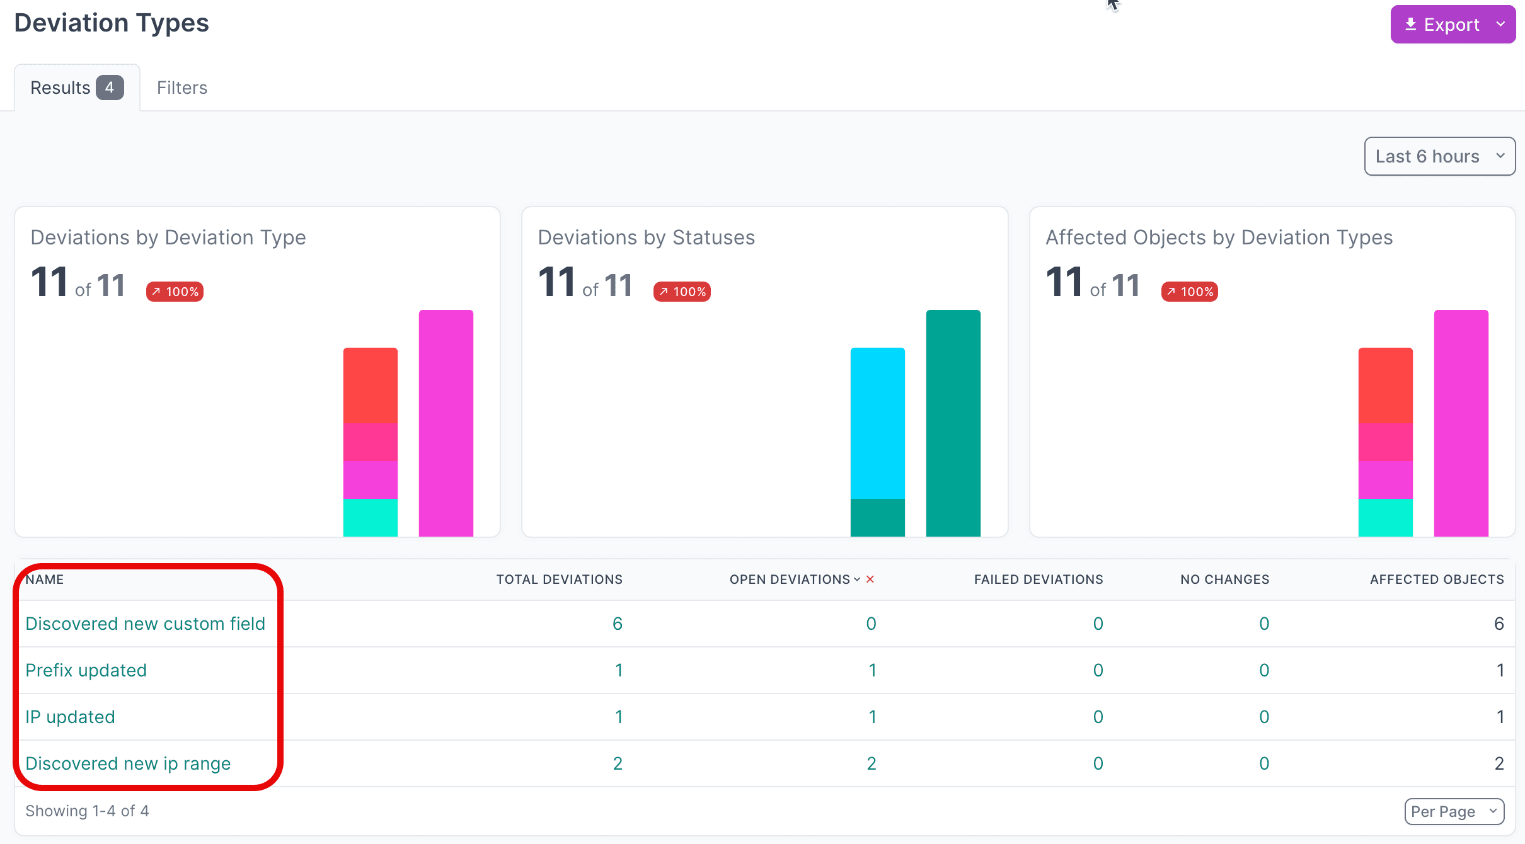Click the 100% badge in Deviations by Statuses
Viewport: 1525px width, 844px height.
(x=682, y=292)
